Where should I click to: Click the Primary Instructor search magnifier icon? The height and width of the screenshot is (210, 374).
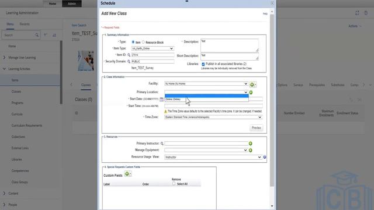pyautogui.click(x=162, y=143)
